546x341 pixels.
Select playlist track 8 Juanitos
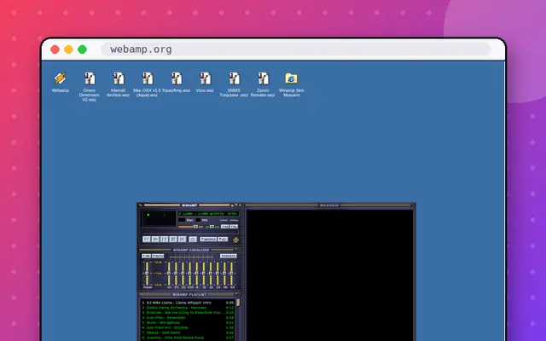(188, 338)
